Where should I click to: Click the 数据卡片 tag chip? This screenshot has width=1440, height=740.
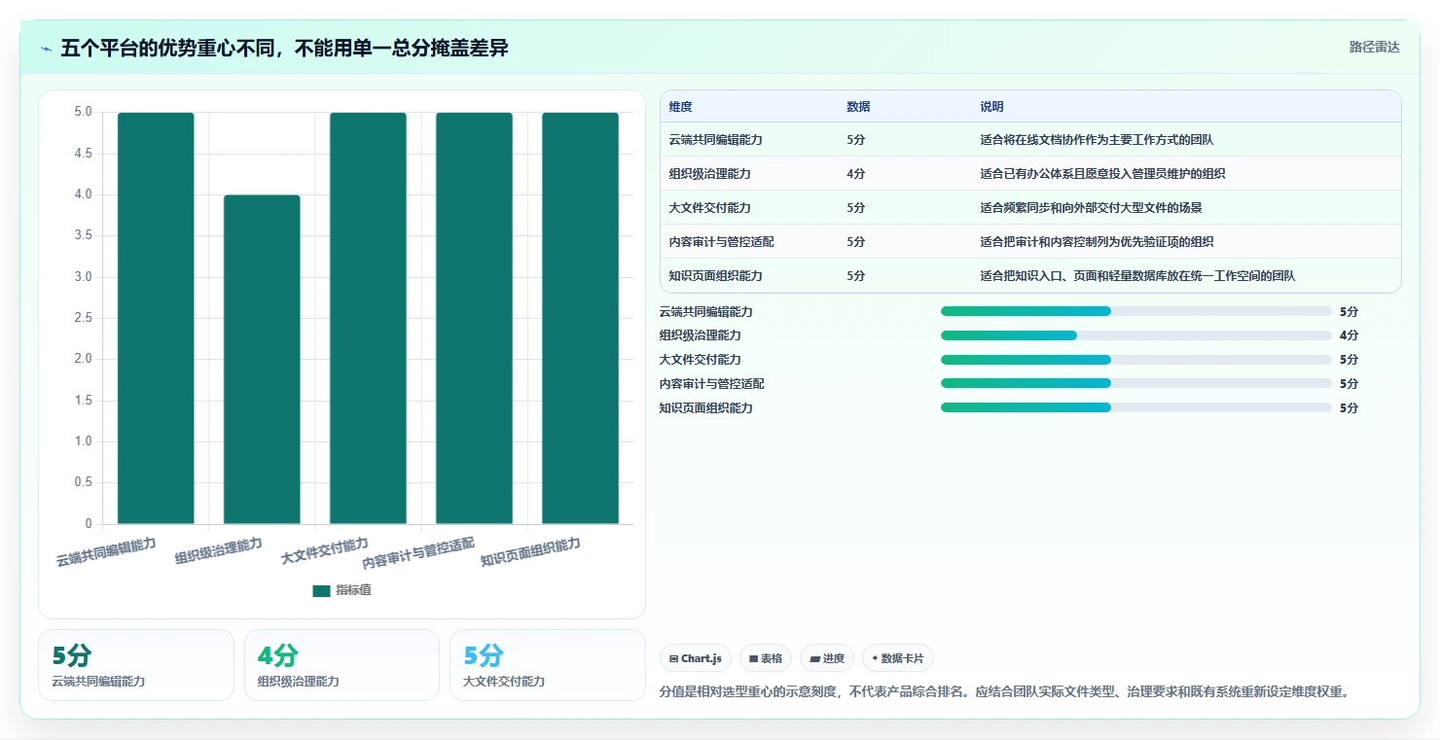tap(898, 658)
